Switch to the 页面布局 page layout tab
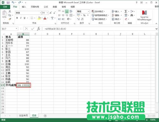The width and height of the screenshot is (159, 122). [x=35, y=7]
